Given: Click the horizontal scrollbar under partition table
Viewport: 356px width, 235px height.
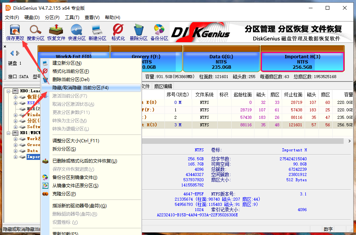Looking at the screenshot, I should pyautogui.click(x=242, y=141).
